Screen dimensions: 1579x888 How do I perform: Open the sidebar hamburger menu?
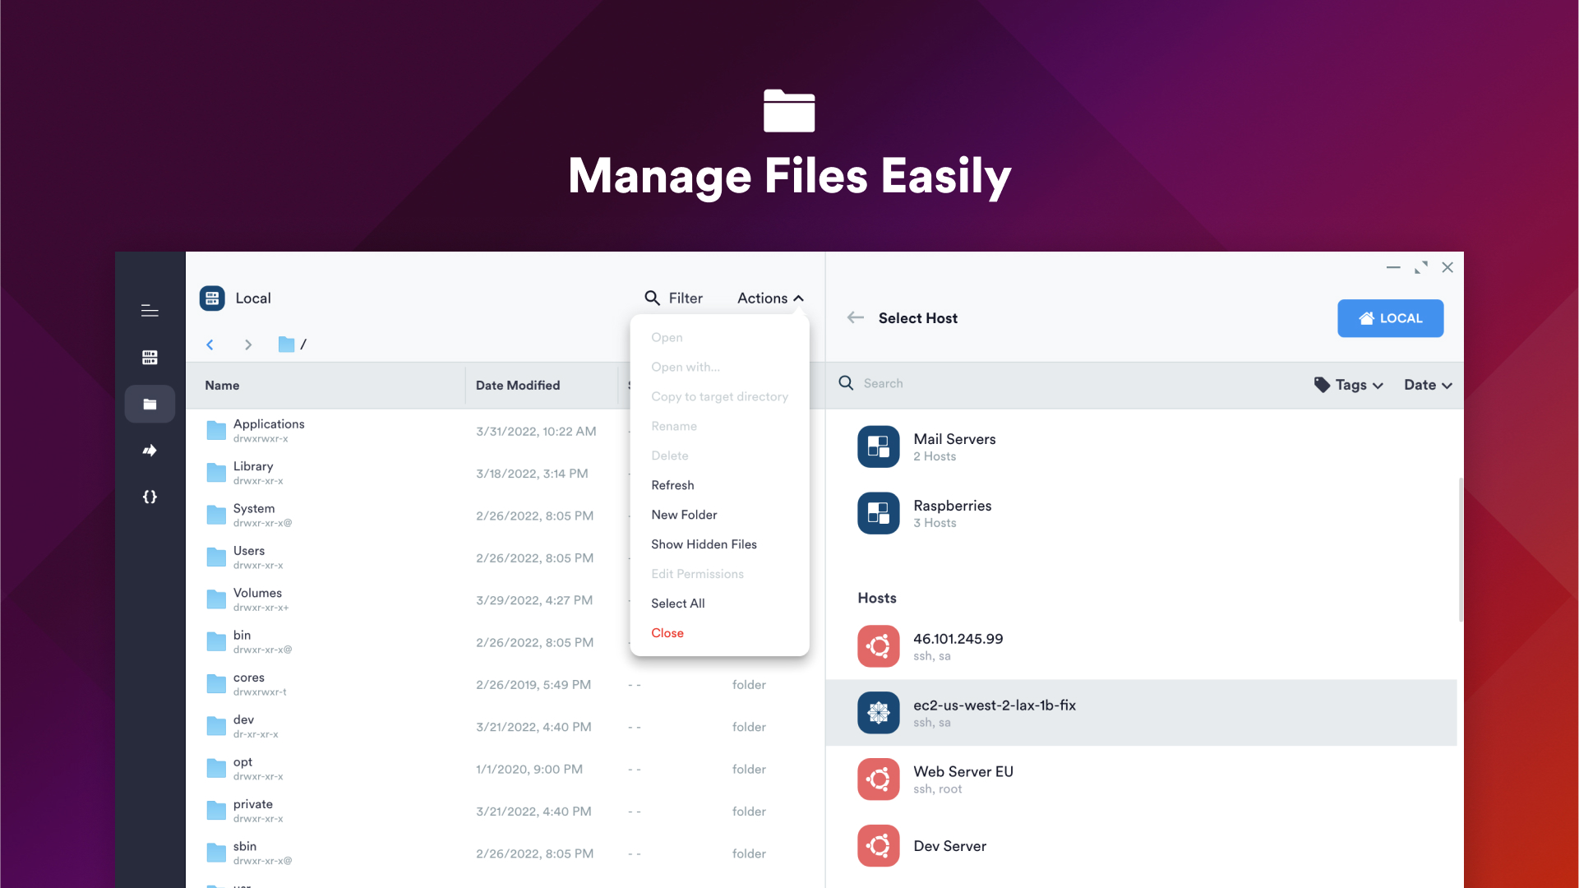[150, 311]
